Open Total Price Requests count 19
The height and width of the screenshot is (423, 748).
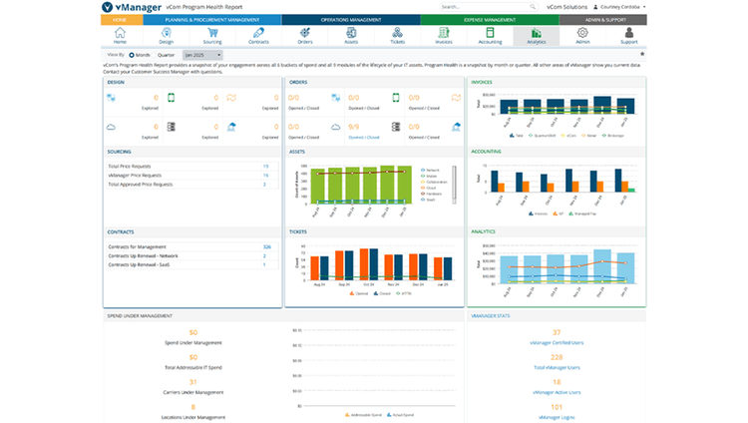pyautogui.click(x=265, y=167)
